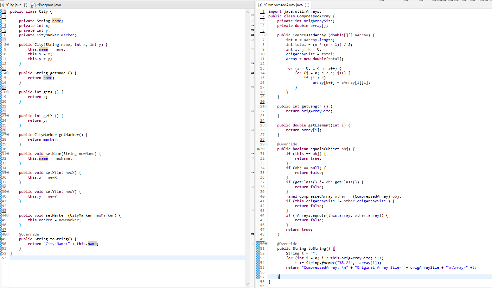The width and height of the screenshot is (492, 288).
Task: Click the highlighted name field on line 3
Action: (57, 21)
